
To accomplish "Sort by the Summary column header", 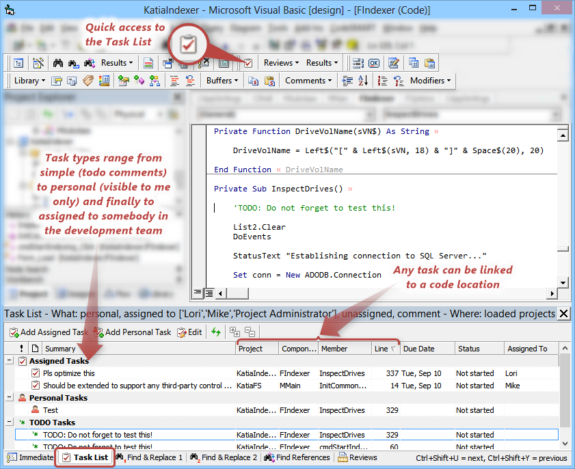I will (139, 349).
